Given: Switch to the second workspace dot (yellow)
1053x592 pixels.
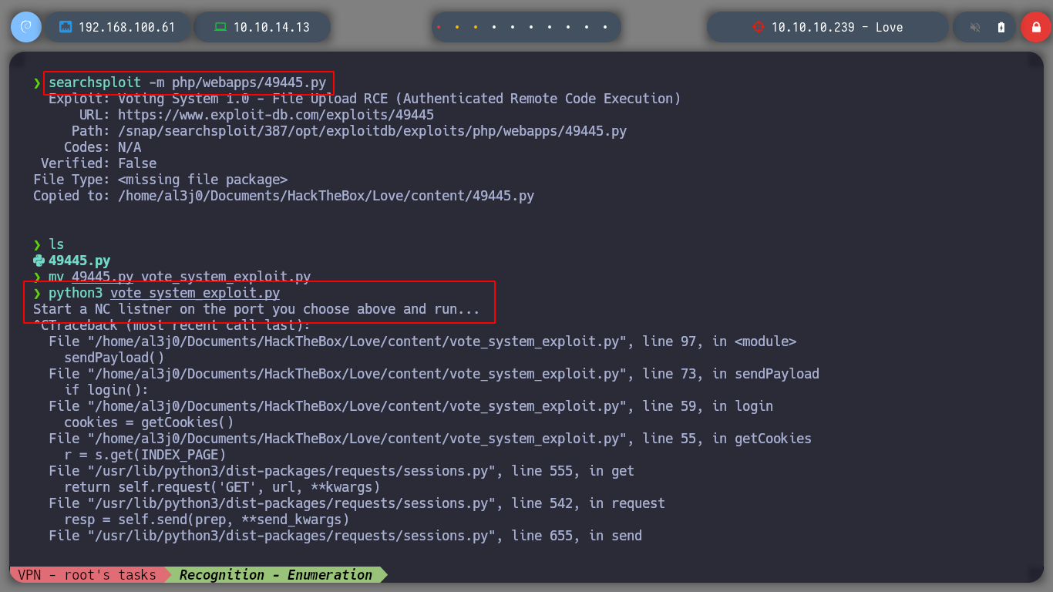Looking at the screenshot, I should (457, 28).
